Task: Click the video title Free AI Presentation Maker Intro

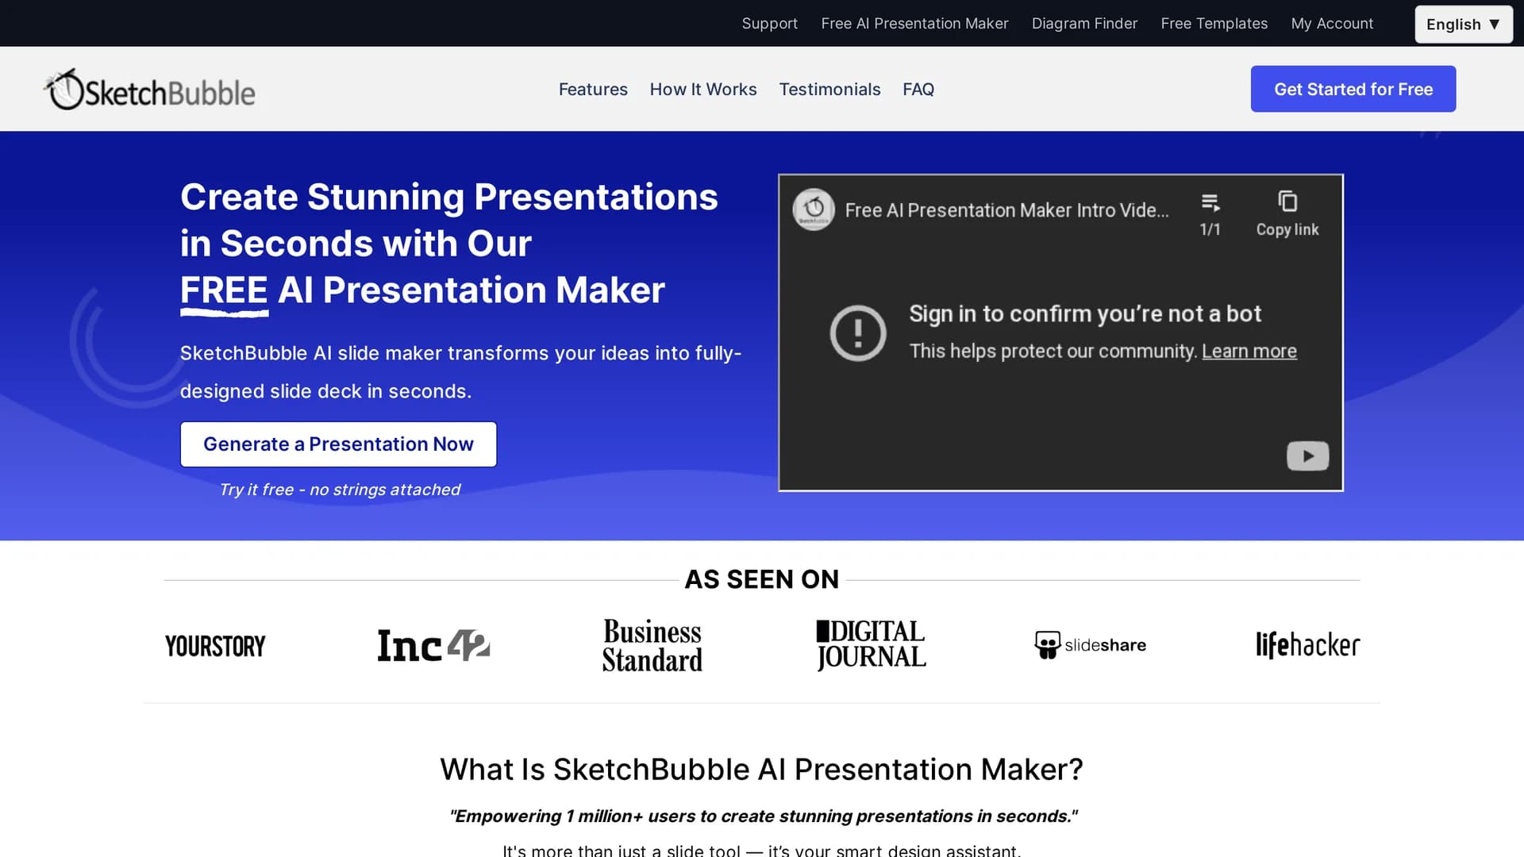Action: [x=1006, y=210]
